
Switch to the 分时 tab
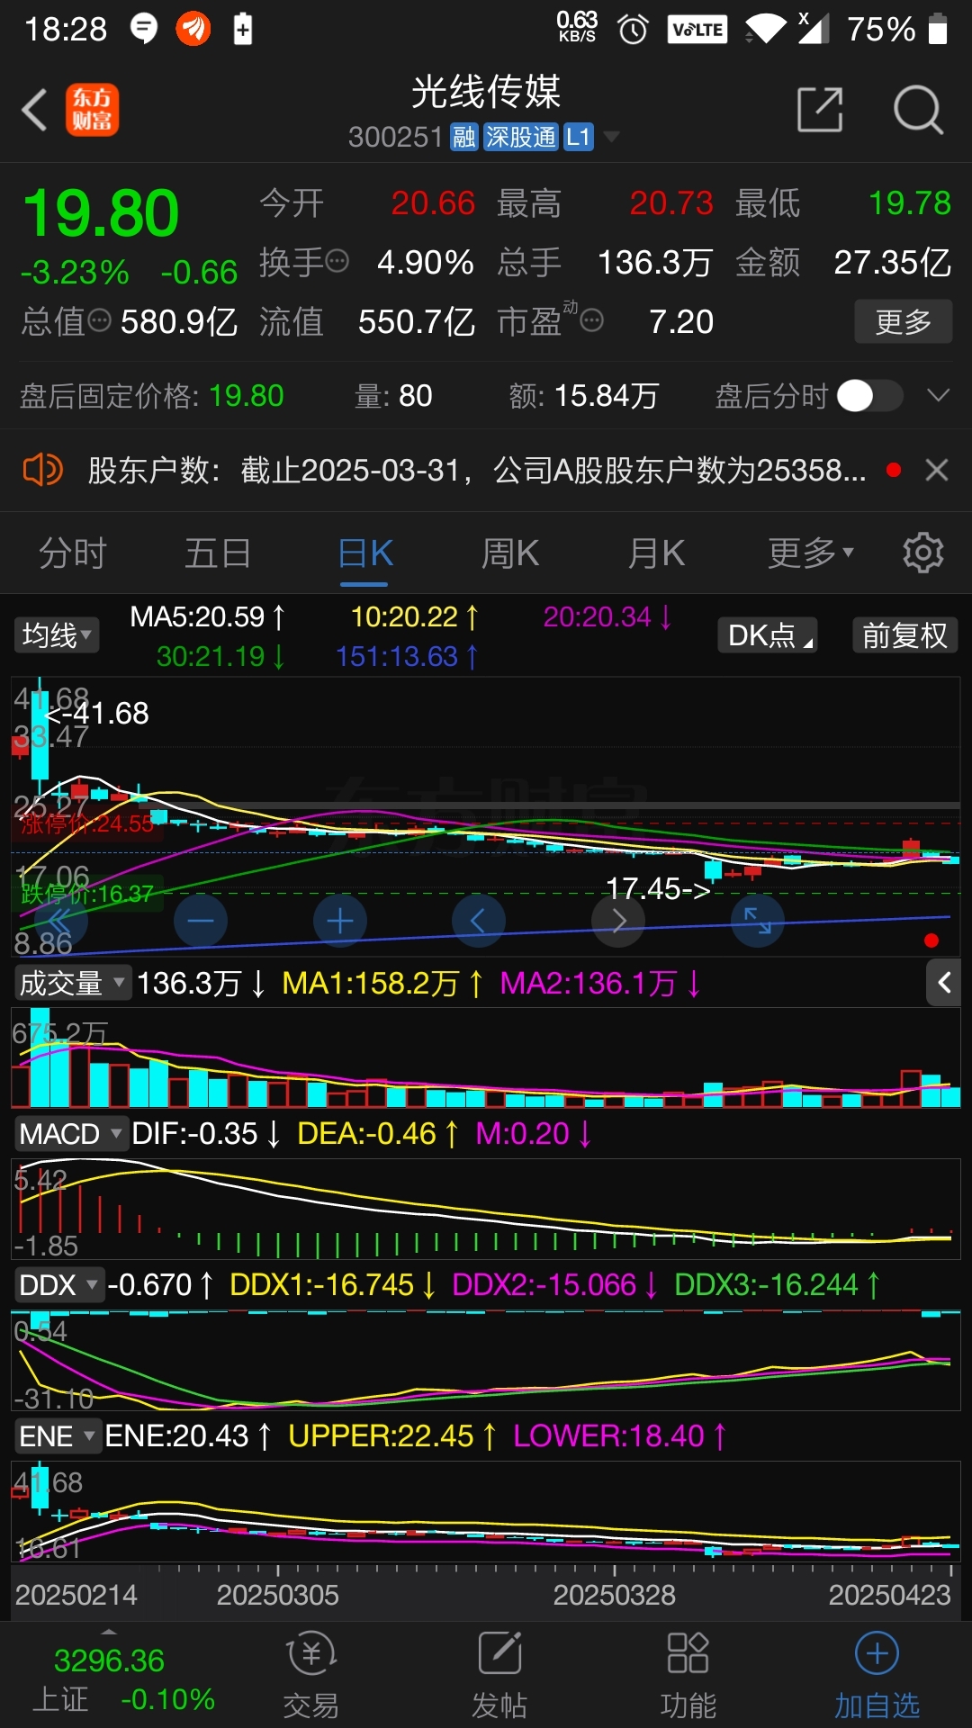pos(73,553)
